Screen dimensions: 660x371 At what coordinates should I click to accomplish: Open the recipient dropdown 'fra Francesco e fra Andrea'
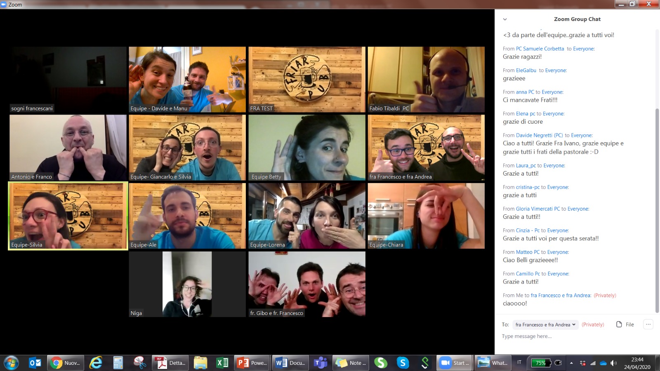545,325
